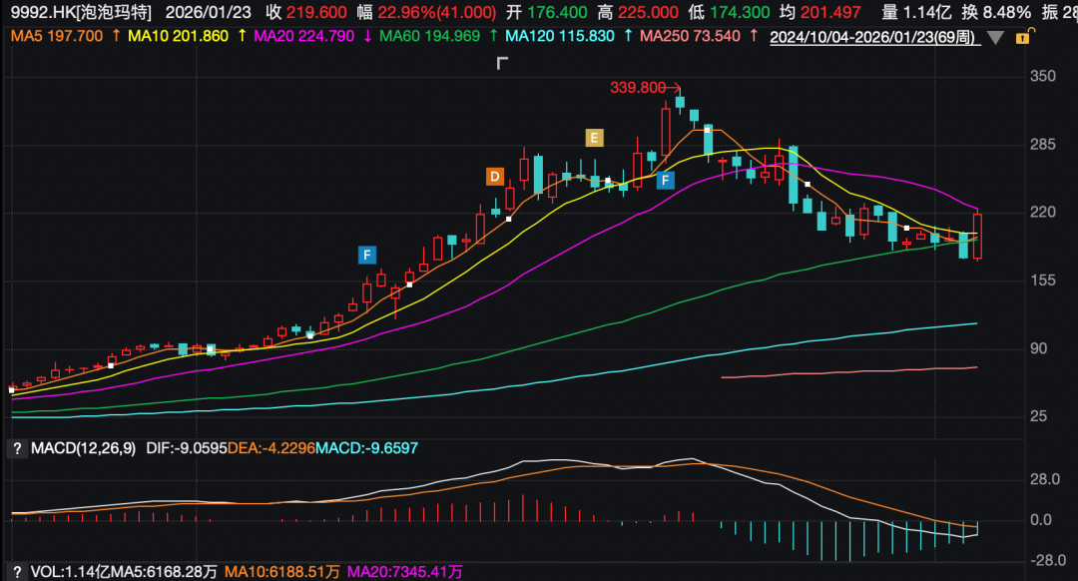Toggle the chart range lock icon
The height and width of the screenshot is (581, 1078).
click(1021, 37)
